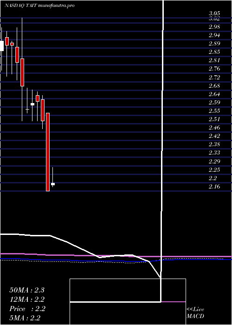Select the last small white candlestick

[53, 184]
